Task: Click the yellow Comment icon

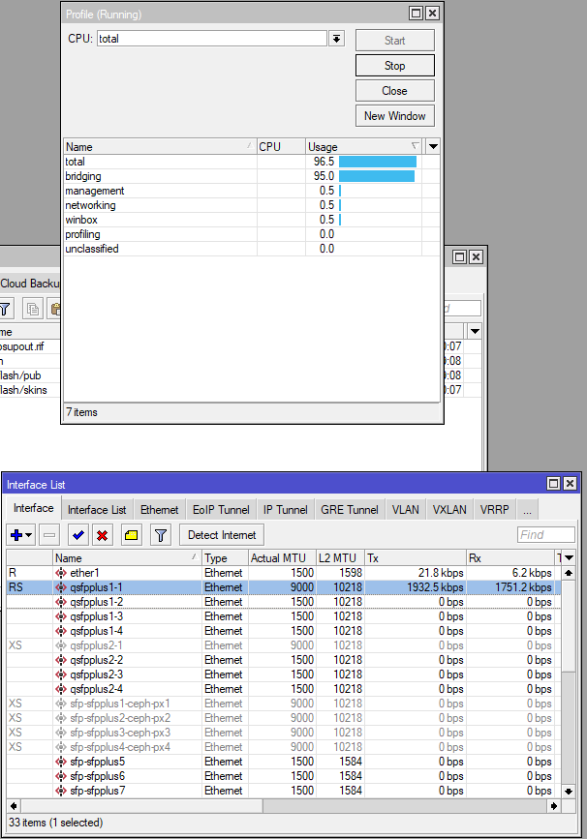Action: (x=131, y=535)
